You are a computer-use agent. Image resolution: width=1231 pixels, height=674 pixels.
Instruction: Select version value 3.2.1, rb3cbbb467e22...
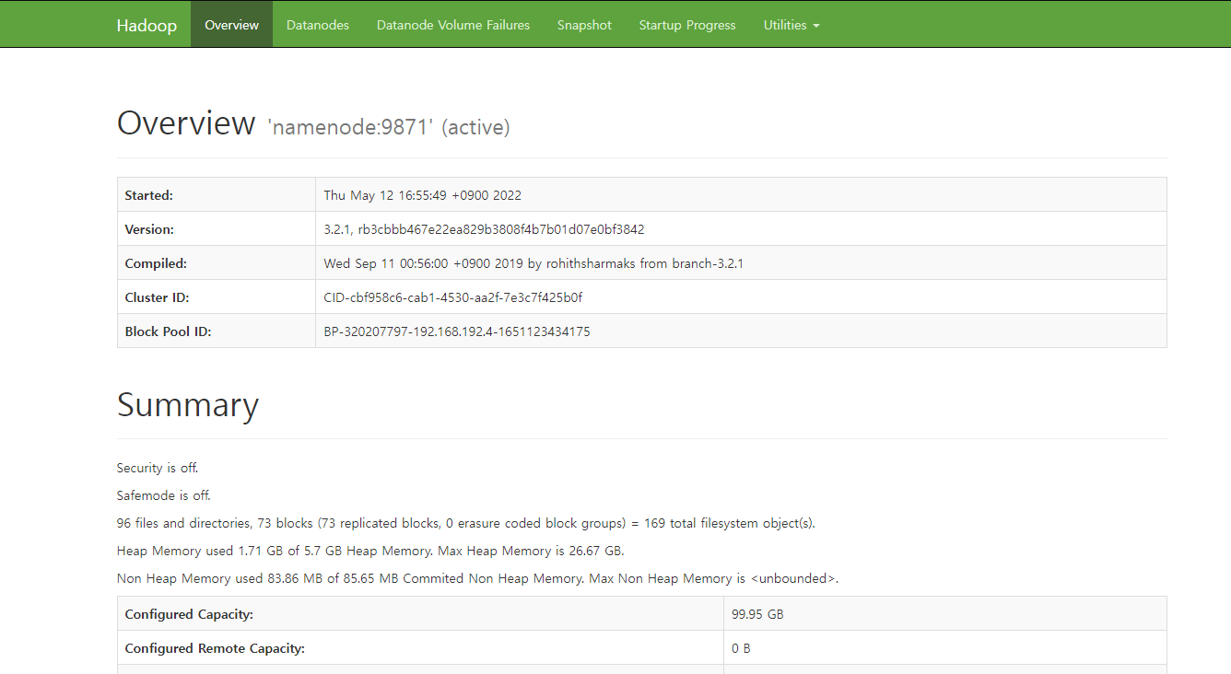tap(485, 229)
